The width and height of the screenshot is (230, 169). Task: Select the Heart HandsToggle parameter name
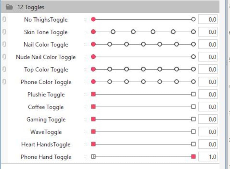pyautogui.click(x=46, y=144)
